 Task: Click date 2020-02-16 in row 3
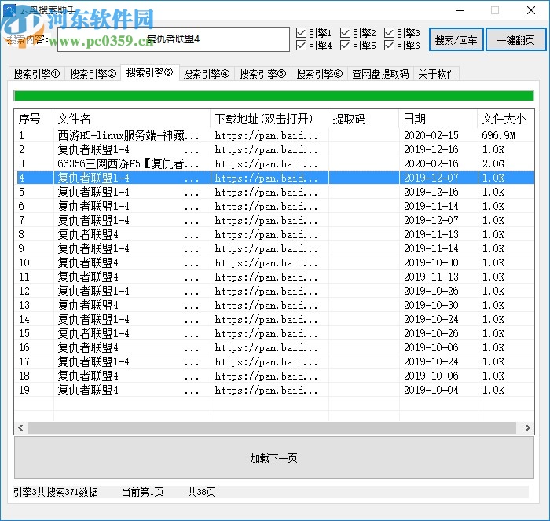coord(431,163)
